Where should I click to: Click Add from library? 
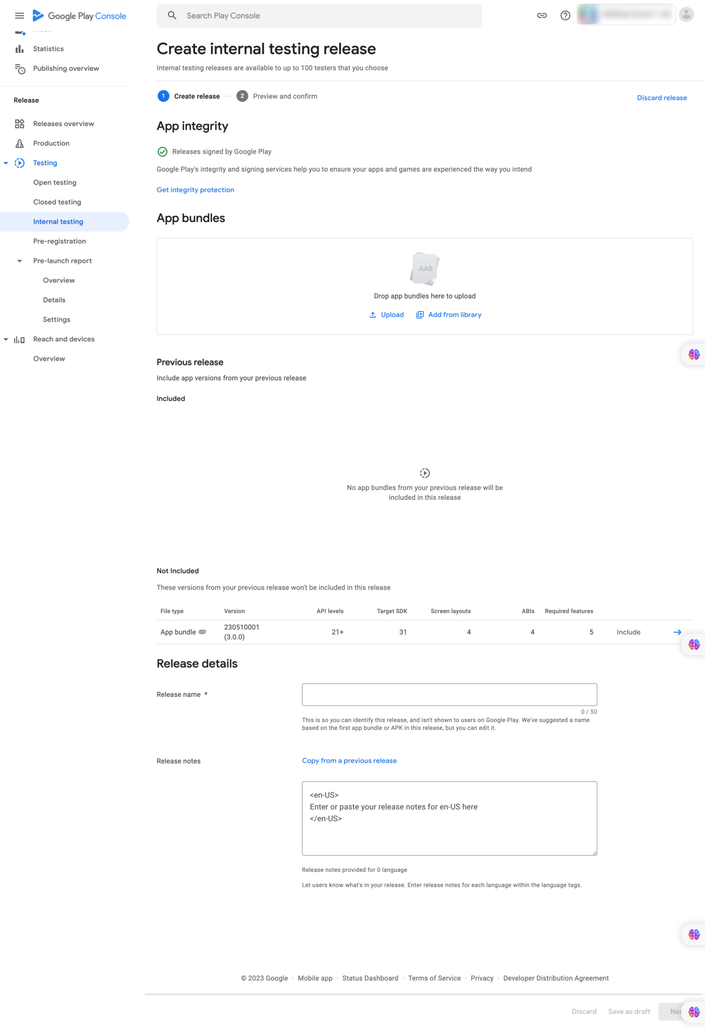click(x=449, y=315)
